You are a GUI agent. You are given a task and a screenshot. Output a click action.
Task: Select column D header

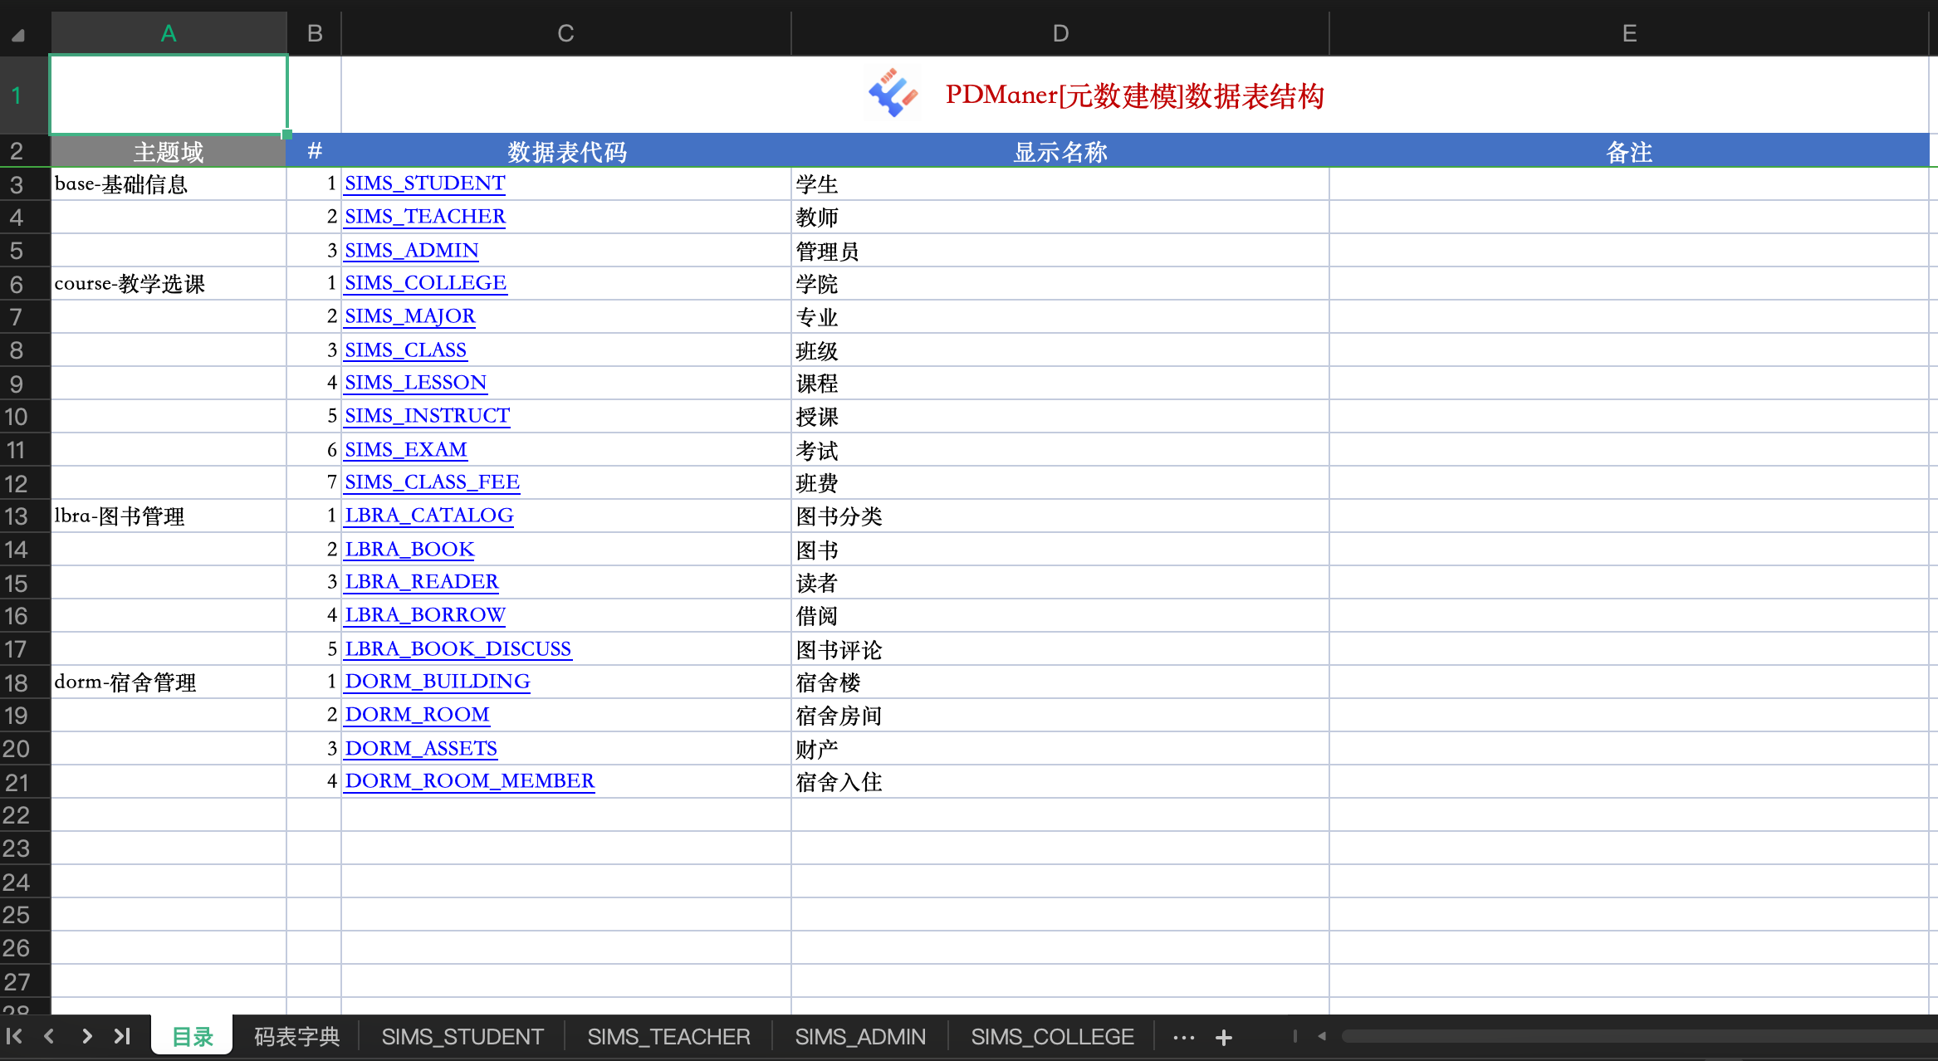pos(1060,33)
